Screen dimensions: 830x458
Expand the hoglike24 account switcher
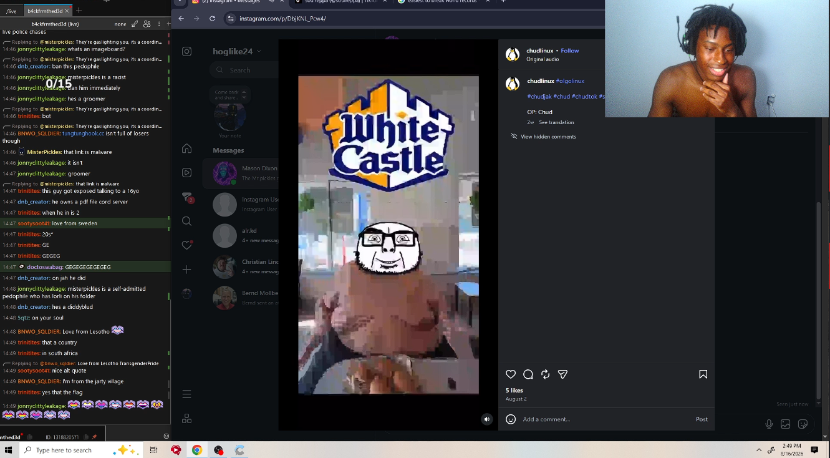pyautogui.click(x=236, y=51)
